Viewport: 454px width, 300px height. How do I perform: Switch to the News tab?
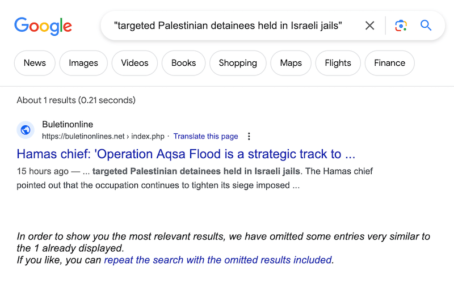click(x=35, y=63)
